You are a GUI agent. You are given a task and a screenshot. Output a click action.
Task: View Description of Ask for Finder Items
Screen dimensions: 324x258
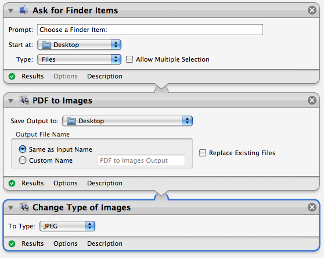pos(105,76)
